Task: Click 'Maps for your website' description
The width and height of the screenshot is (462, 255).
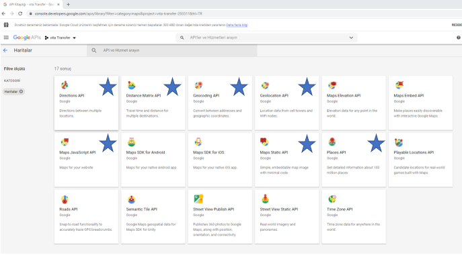Action: click(x=76, y=167)
